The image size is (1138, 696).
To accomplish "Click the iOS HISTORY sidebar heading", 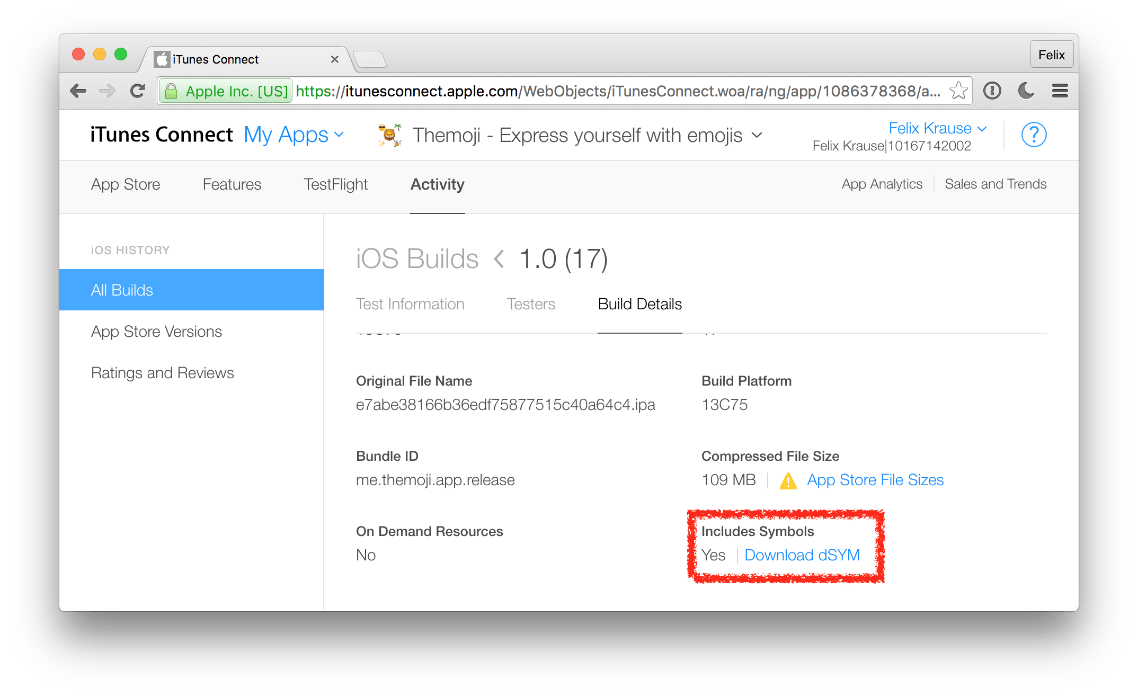I will pos(130,250).
